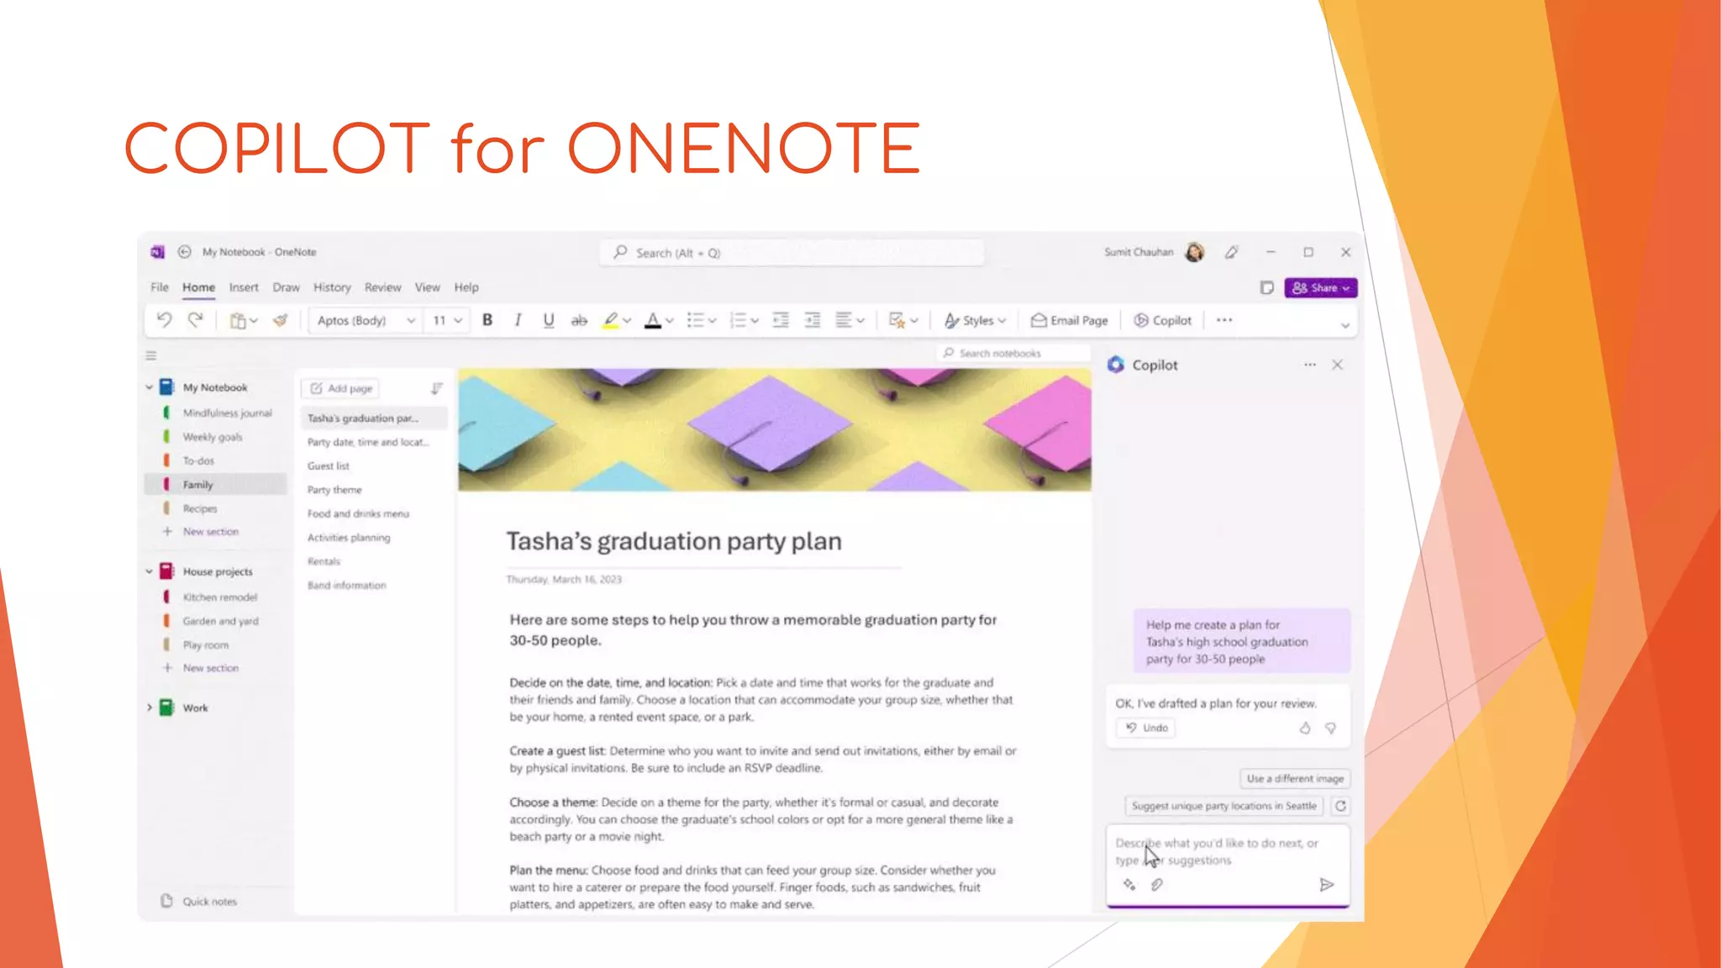Open ribbon more options ellipsis
This screenshot has width=1721, height=968.
[x=1224, y=320]
